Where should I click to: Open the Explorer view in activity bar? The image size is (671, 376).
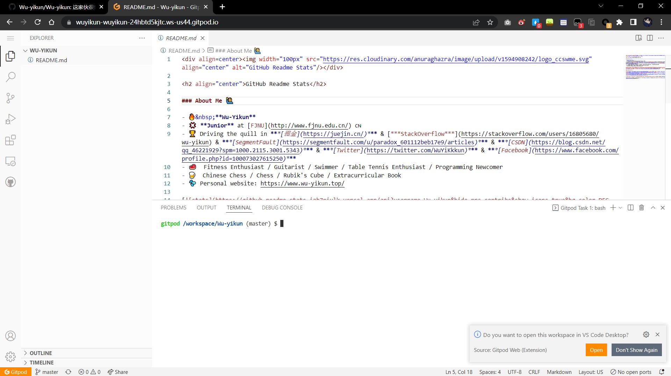tap(10, 56)
